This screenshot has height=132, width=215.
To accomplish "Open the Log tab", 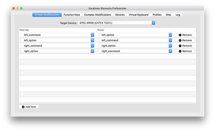I will [178, 15].
